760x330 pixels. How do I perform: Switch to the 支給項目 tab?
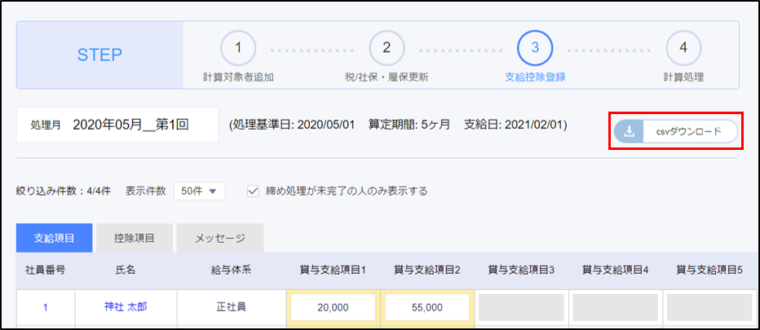pos(55,238)
